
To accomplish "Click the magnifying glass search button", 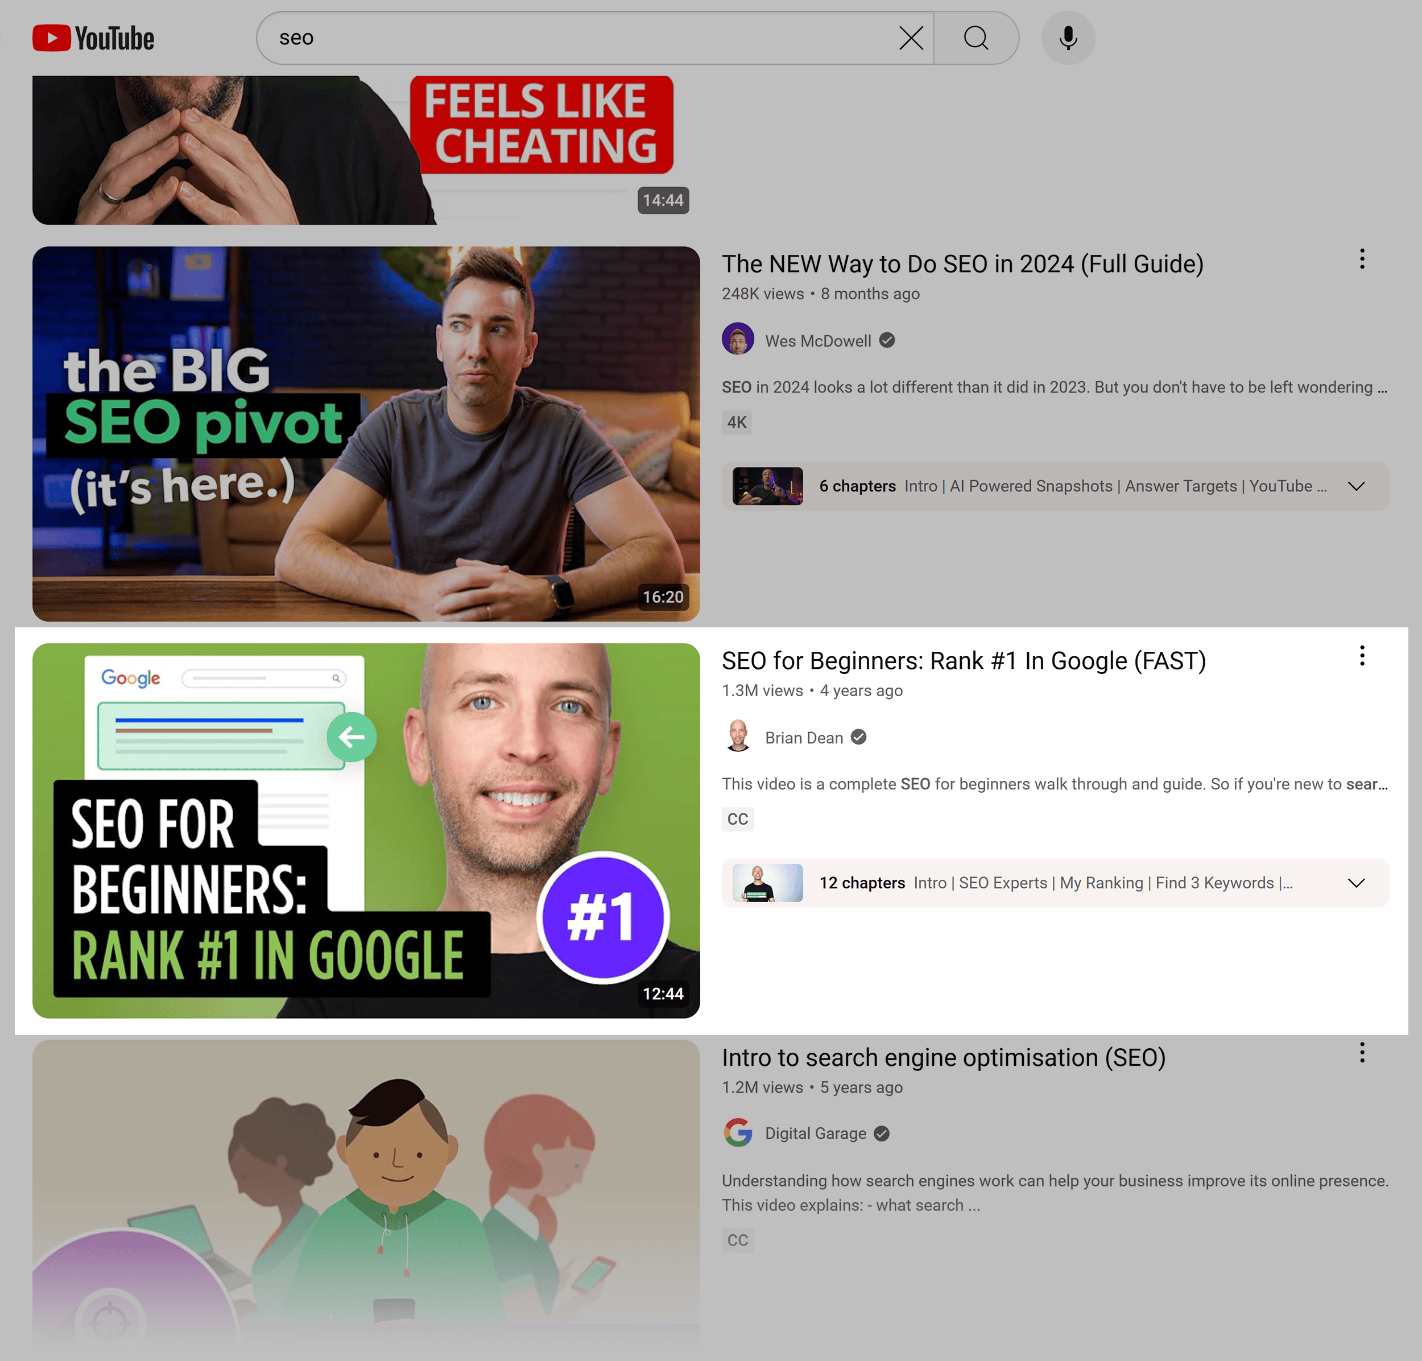I will pos(976,38).
